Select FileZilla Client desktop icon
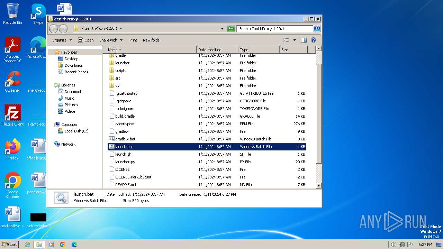Image resolution: width=443 pixels, height=249 pixels. click(x=12, y=115)
